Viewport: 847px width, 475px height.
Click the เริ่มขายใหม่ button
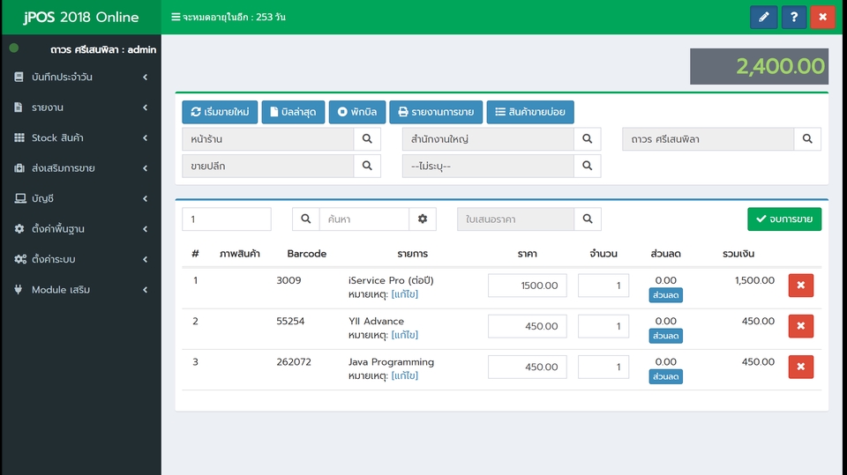220,112
